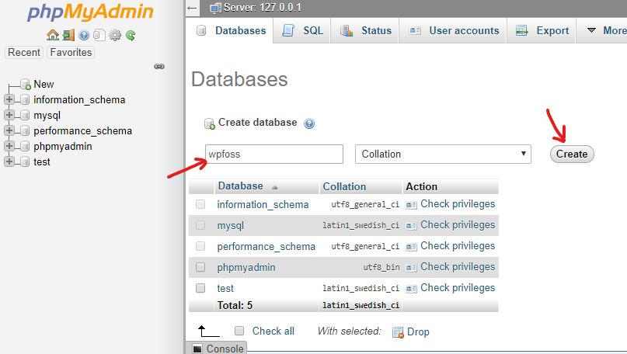The width and height of the screenshot is (627, 354).
Task: Show the Favorites tables list
Action: (71, 52)
